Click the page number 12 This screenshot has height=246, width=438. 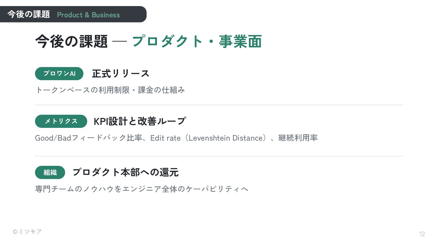(422, 234)
